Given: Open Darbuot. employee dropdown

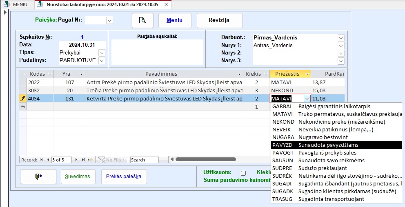Looking at the screenshot, I should 341,38.
